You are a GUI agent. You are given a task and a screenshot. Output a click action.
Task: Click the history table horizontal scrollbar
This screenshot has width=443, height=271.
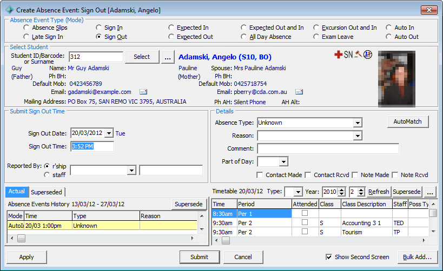click(102, 238)
